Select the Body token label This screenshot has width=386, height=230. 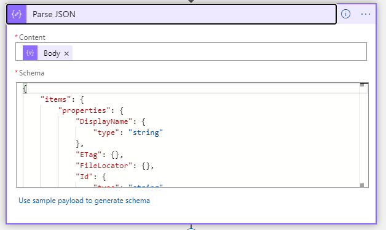tap(52, 53)
